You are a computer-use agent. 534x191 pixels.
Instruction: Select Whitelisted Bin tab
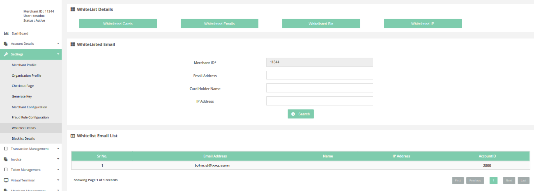coord(321,24)
